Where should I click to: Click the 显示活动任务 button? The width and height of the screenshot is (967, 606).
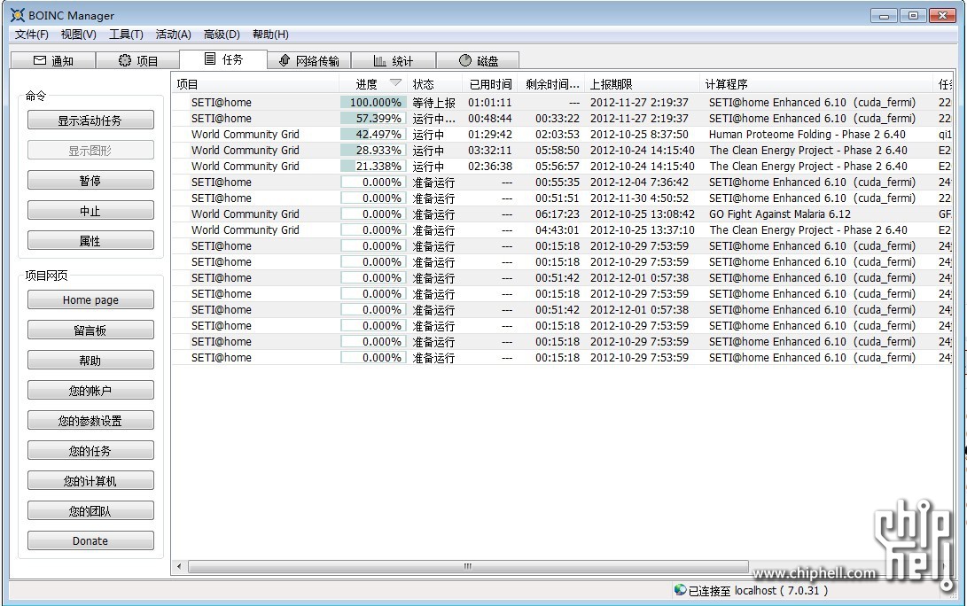[90, 120]
